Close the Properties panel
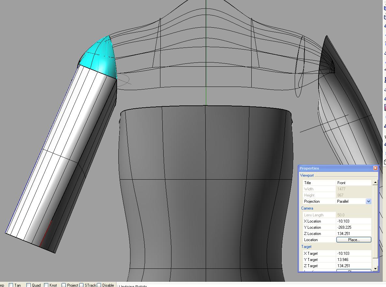Viewport: 386px width, 287px height. click(375, 168)
